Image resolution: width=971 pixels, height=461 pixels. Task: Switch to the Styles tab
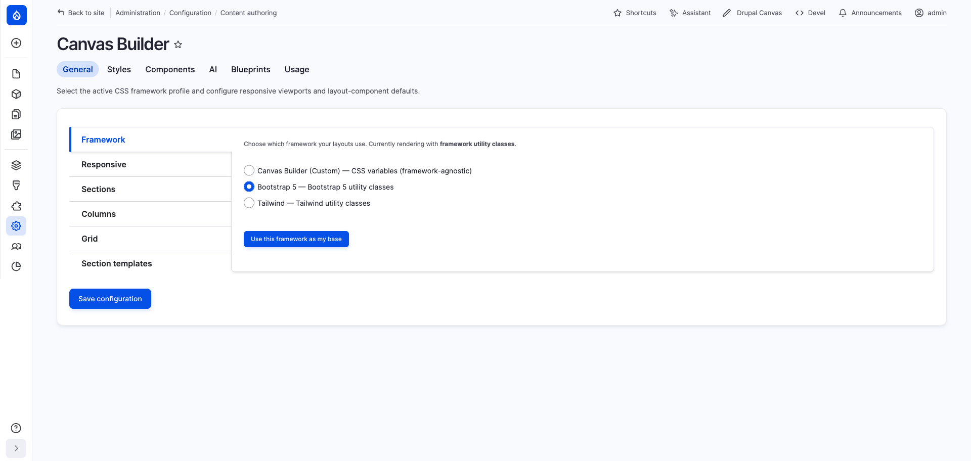(119, 69)
